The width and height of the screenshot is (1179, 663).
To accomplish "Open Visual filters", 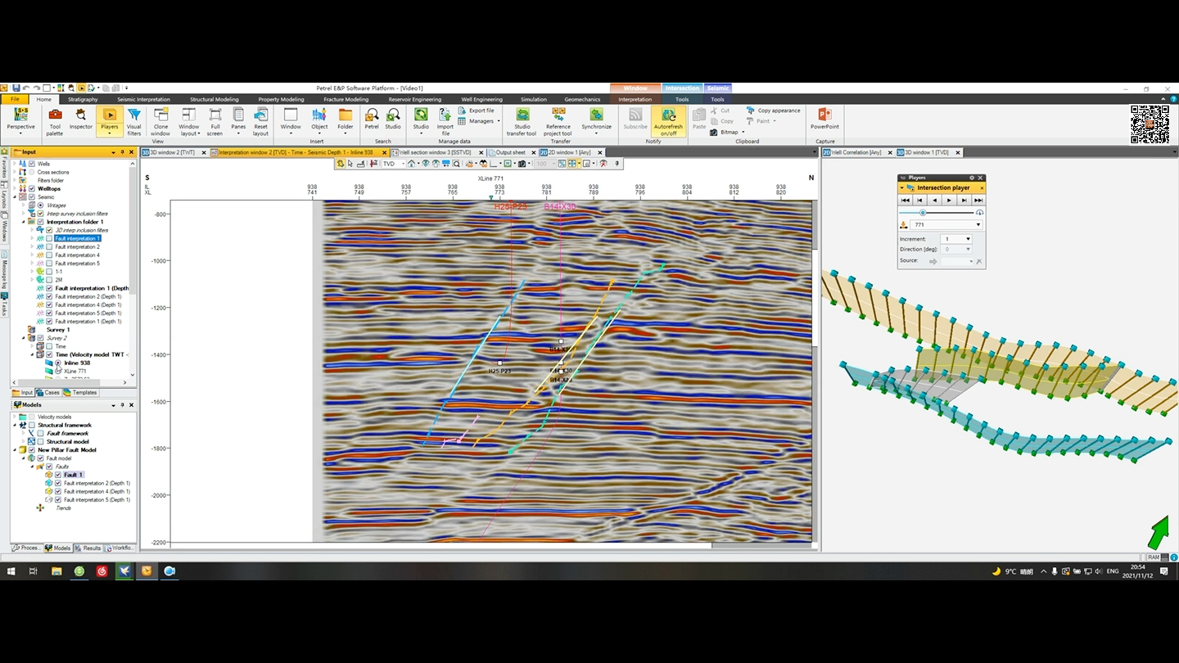I will tap(134, 121).
